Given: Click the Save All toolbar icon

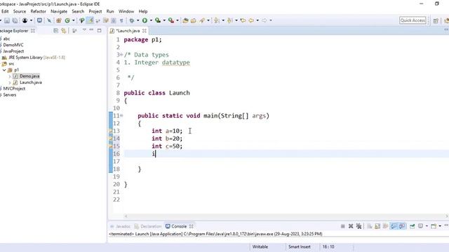Looking at the screenshot, I should click(15, 20).
